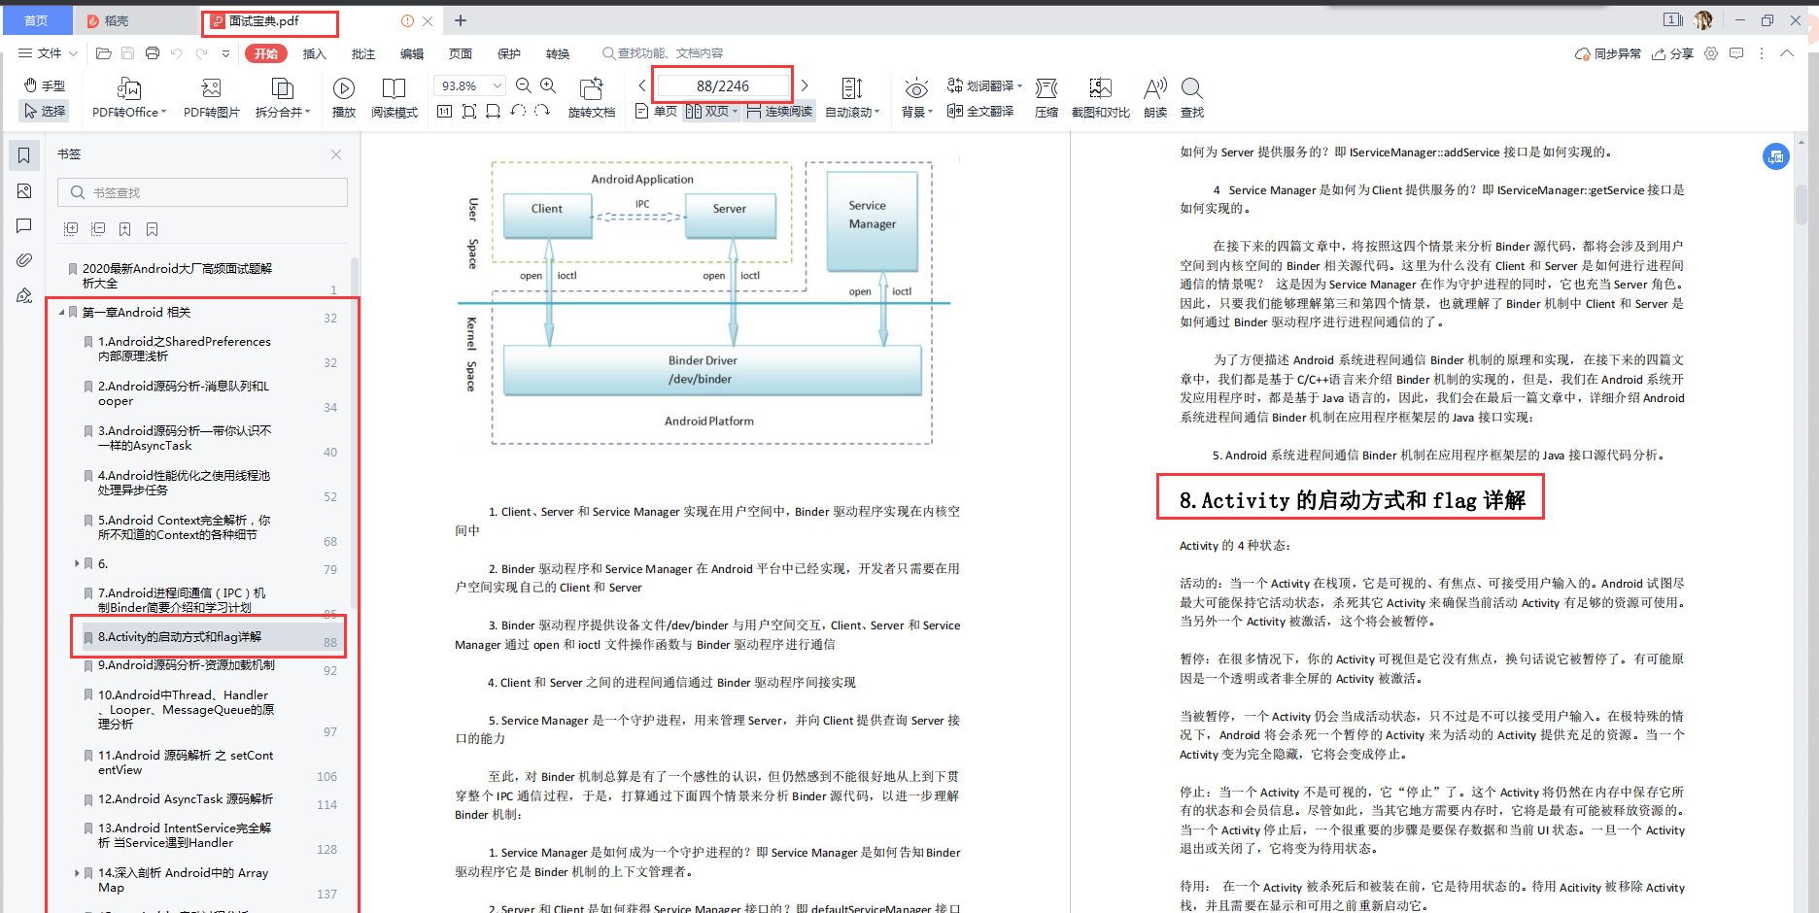Open the PDF转Office converter

click(x=129, y=99)
